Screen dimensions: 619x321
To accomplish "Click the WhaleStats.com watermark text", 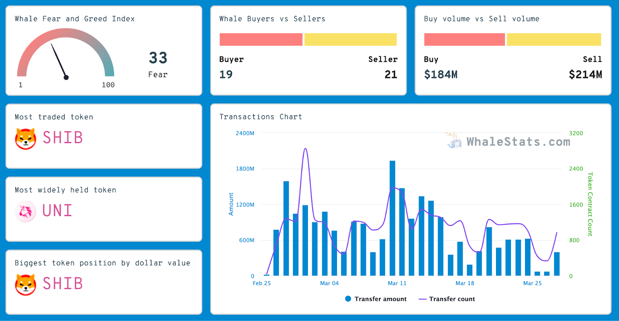I will 518,142.
